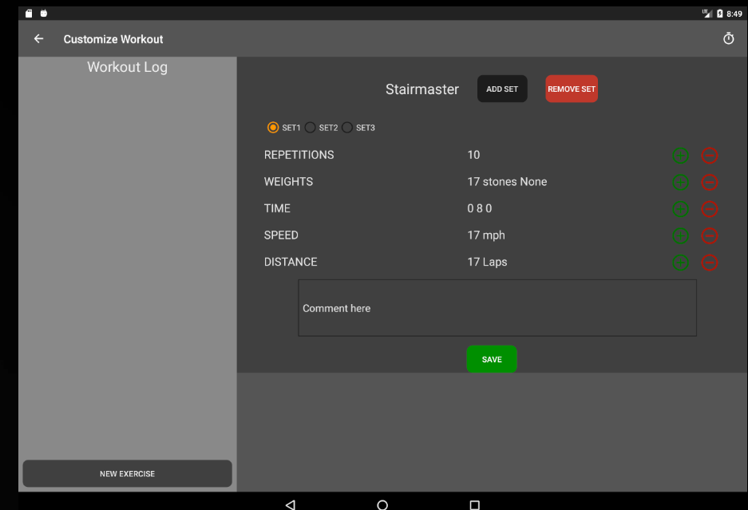
Task: Click the TIME label
Action: point(277,208)
